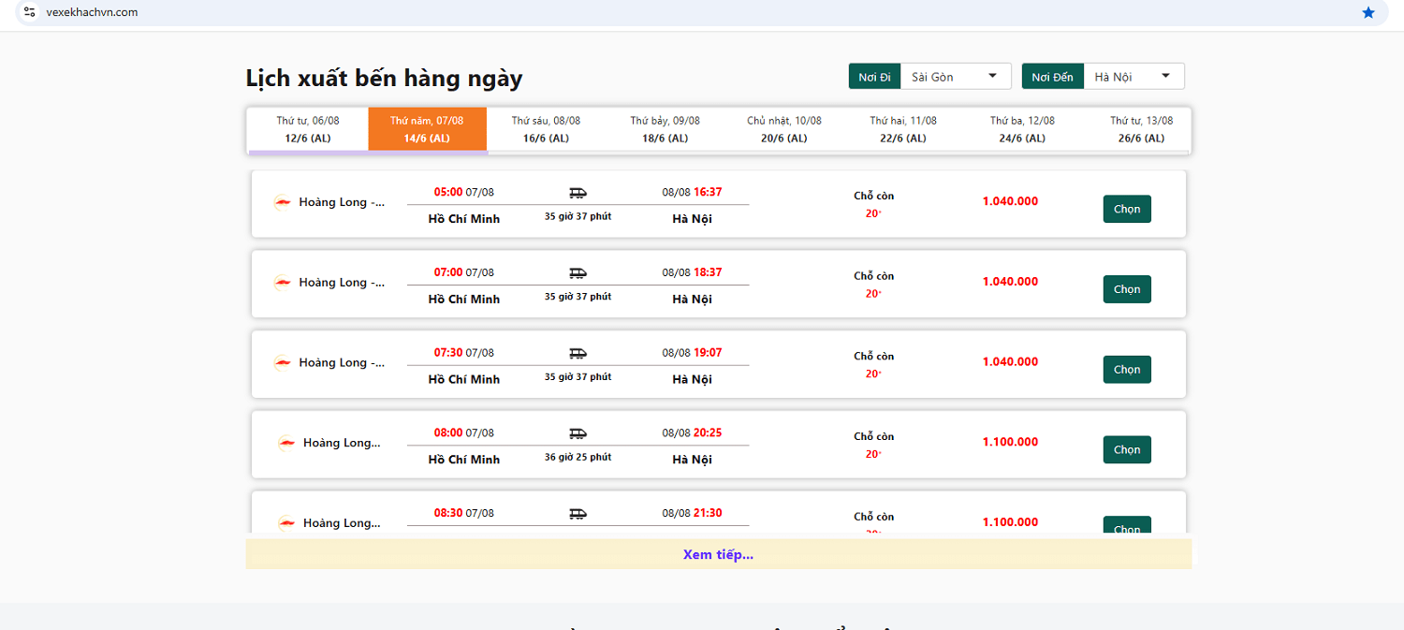Click the bookmark star icon

[1368, 12]
